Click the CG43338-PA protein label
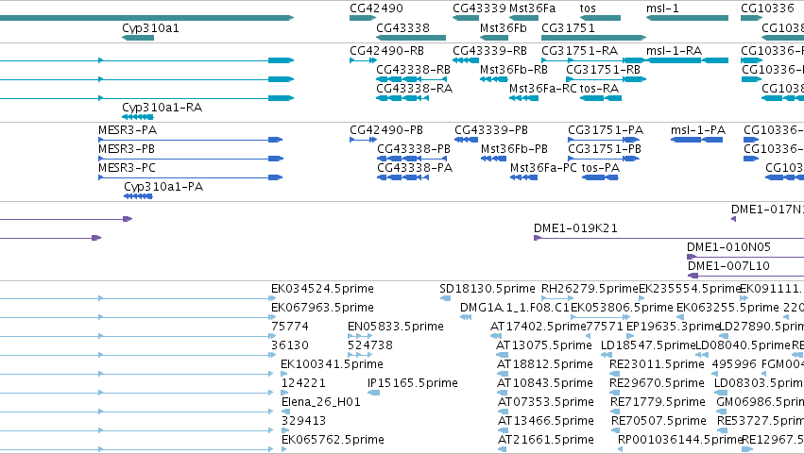Viewport: 804px width, 454px height. (415, 168)
